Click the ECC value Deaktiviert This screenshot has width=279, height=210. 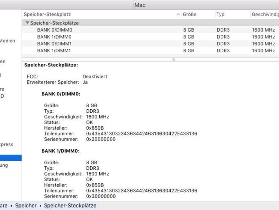(95, 77)
